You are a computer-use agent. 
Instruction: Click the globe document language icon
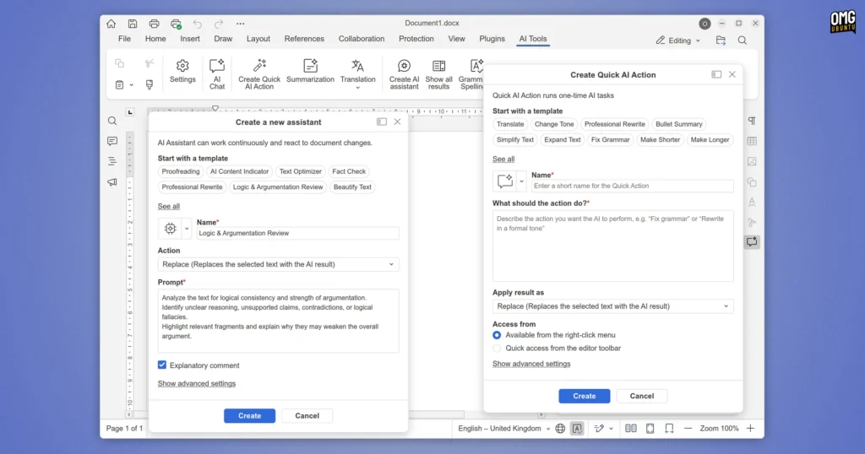click(560, 429)
